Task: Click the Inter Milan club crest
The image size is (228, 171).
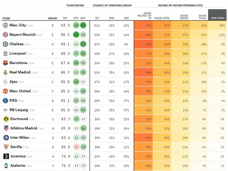Action: (5, 138)
